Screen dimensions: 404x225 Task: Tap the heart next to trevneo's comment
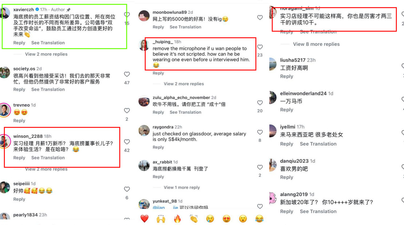coord(127,110)
